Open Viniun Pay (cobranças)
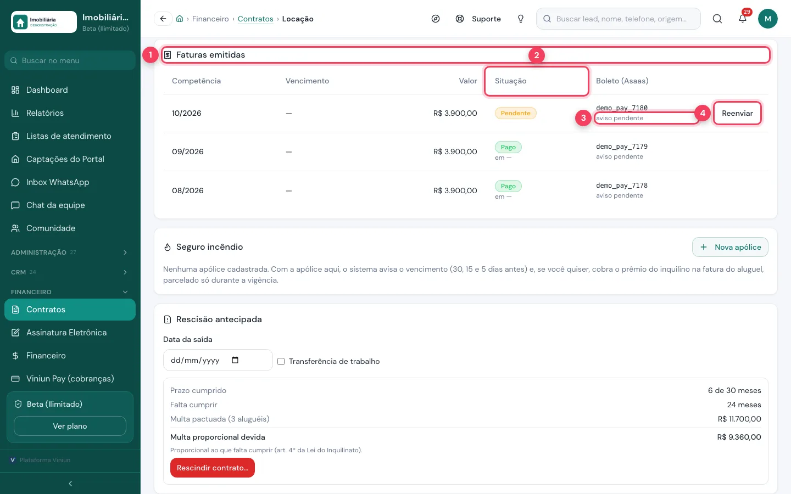 click(x=70, y=379)
